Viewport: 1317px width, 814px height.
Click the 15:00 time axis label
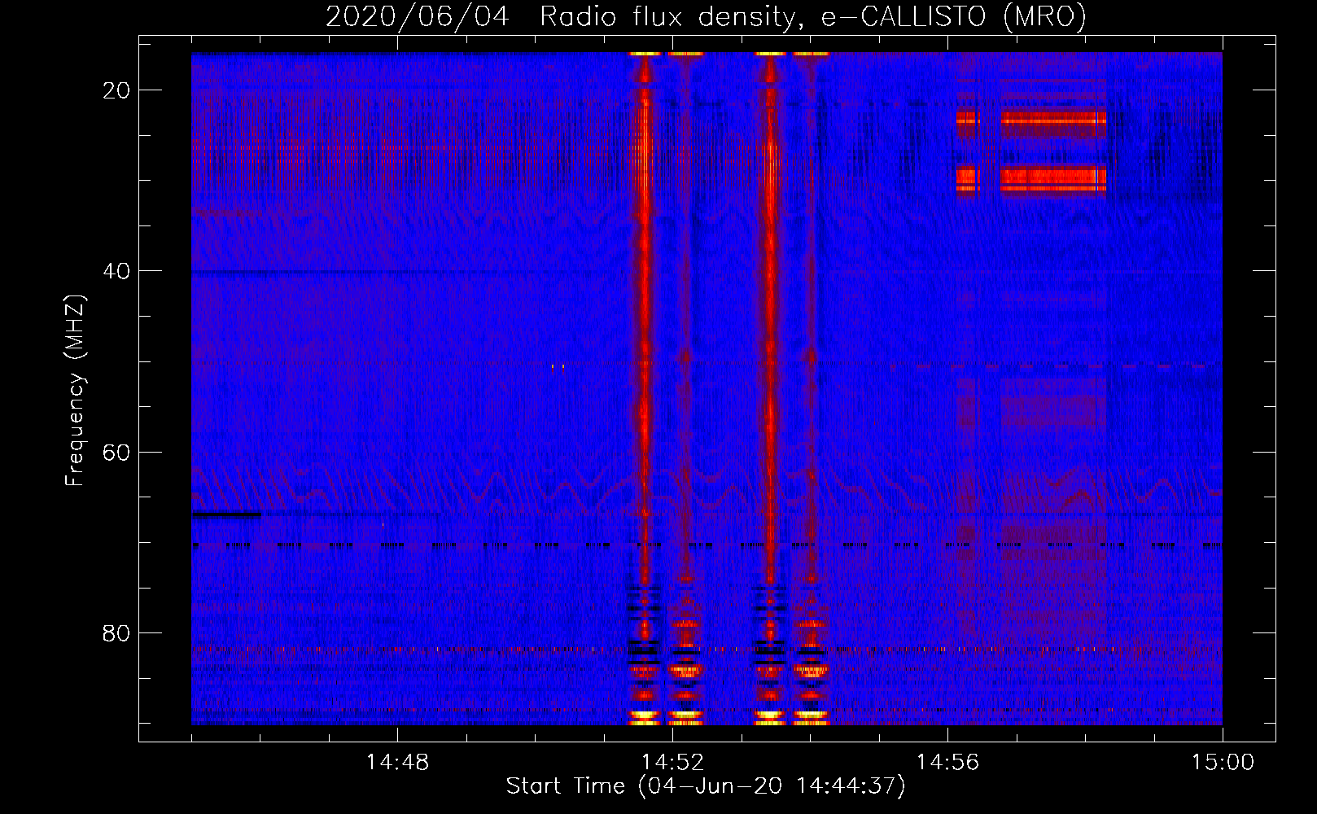tap(1223, 763)
